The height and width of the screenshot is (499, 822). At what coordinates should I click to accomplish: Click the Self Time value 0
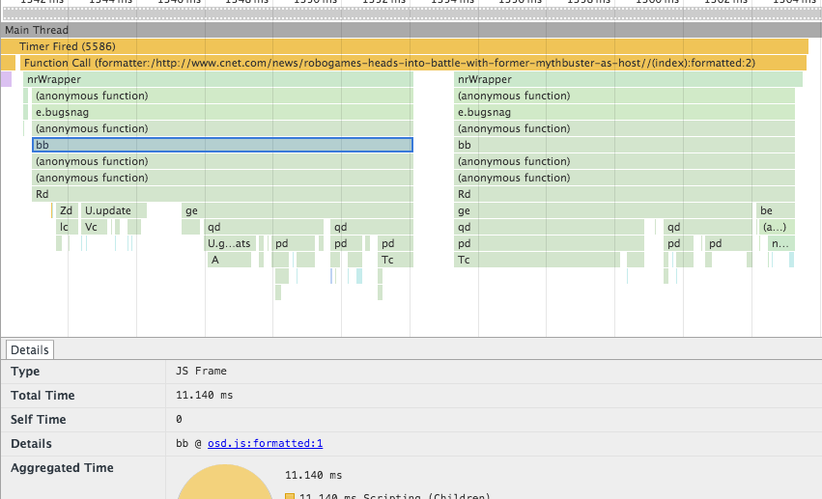point(179,420)
